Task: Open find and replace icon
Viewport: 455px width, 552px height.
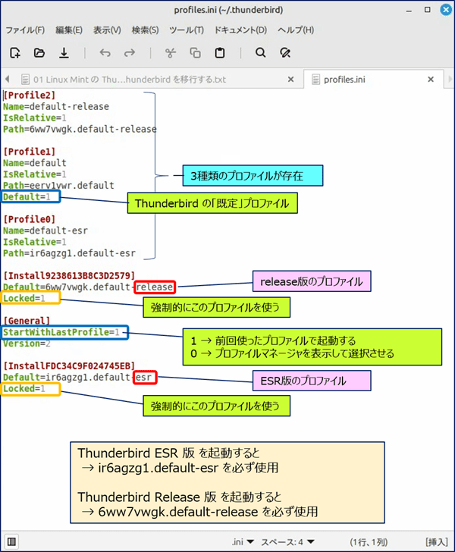Action: [x=285, y=53]
